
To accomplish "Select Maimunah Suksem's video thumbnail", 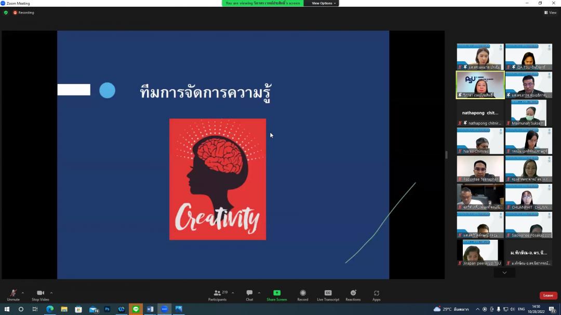I will [x=528, y=113].
